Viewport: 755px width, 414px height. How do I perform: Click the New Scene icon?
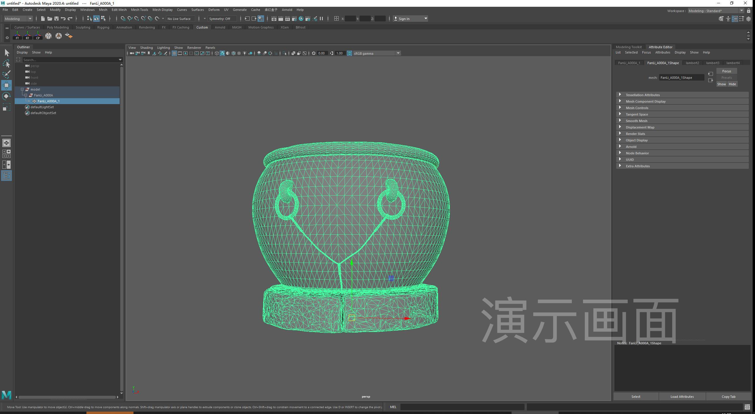43,19
